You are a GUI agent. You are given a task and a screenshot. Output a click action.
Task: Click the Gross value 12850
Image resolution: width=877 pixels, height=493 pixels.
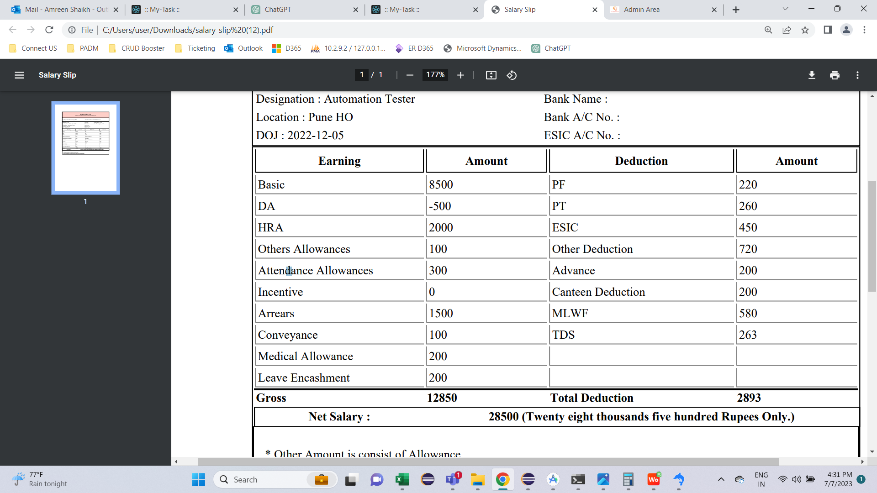click(442, 398)
